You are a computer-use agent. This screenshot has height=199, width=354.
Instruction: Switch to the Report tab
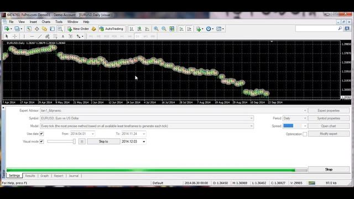59,176
